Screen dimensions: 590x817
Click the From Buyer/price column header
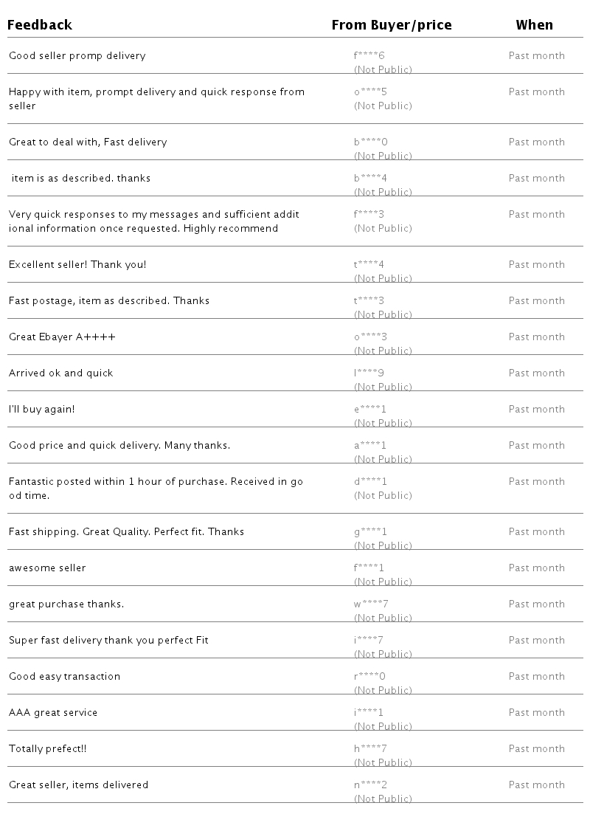[x=391, y=25]
